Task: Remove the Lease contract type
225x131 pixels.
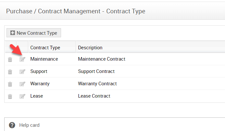Action: pos(10,96)
